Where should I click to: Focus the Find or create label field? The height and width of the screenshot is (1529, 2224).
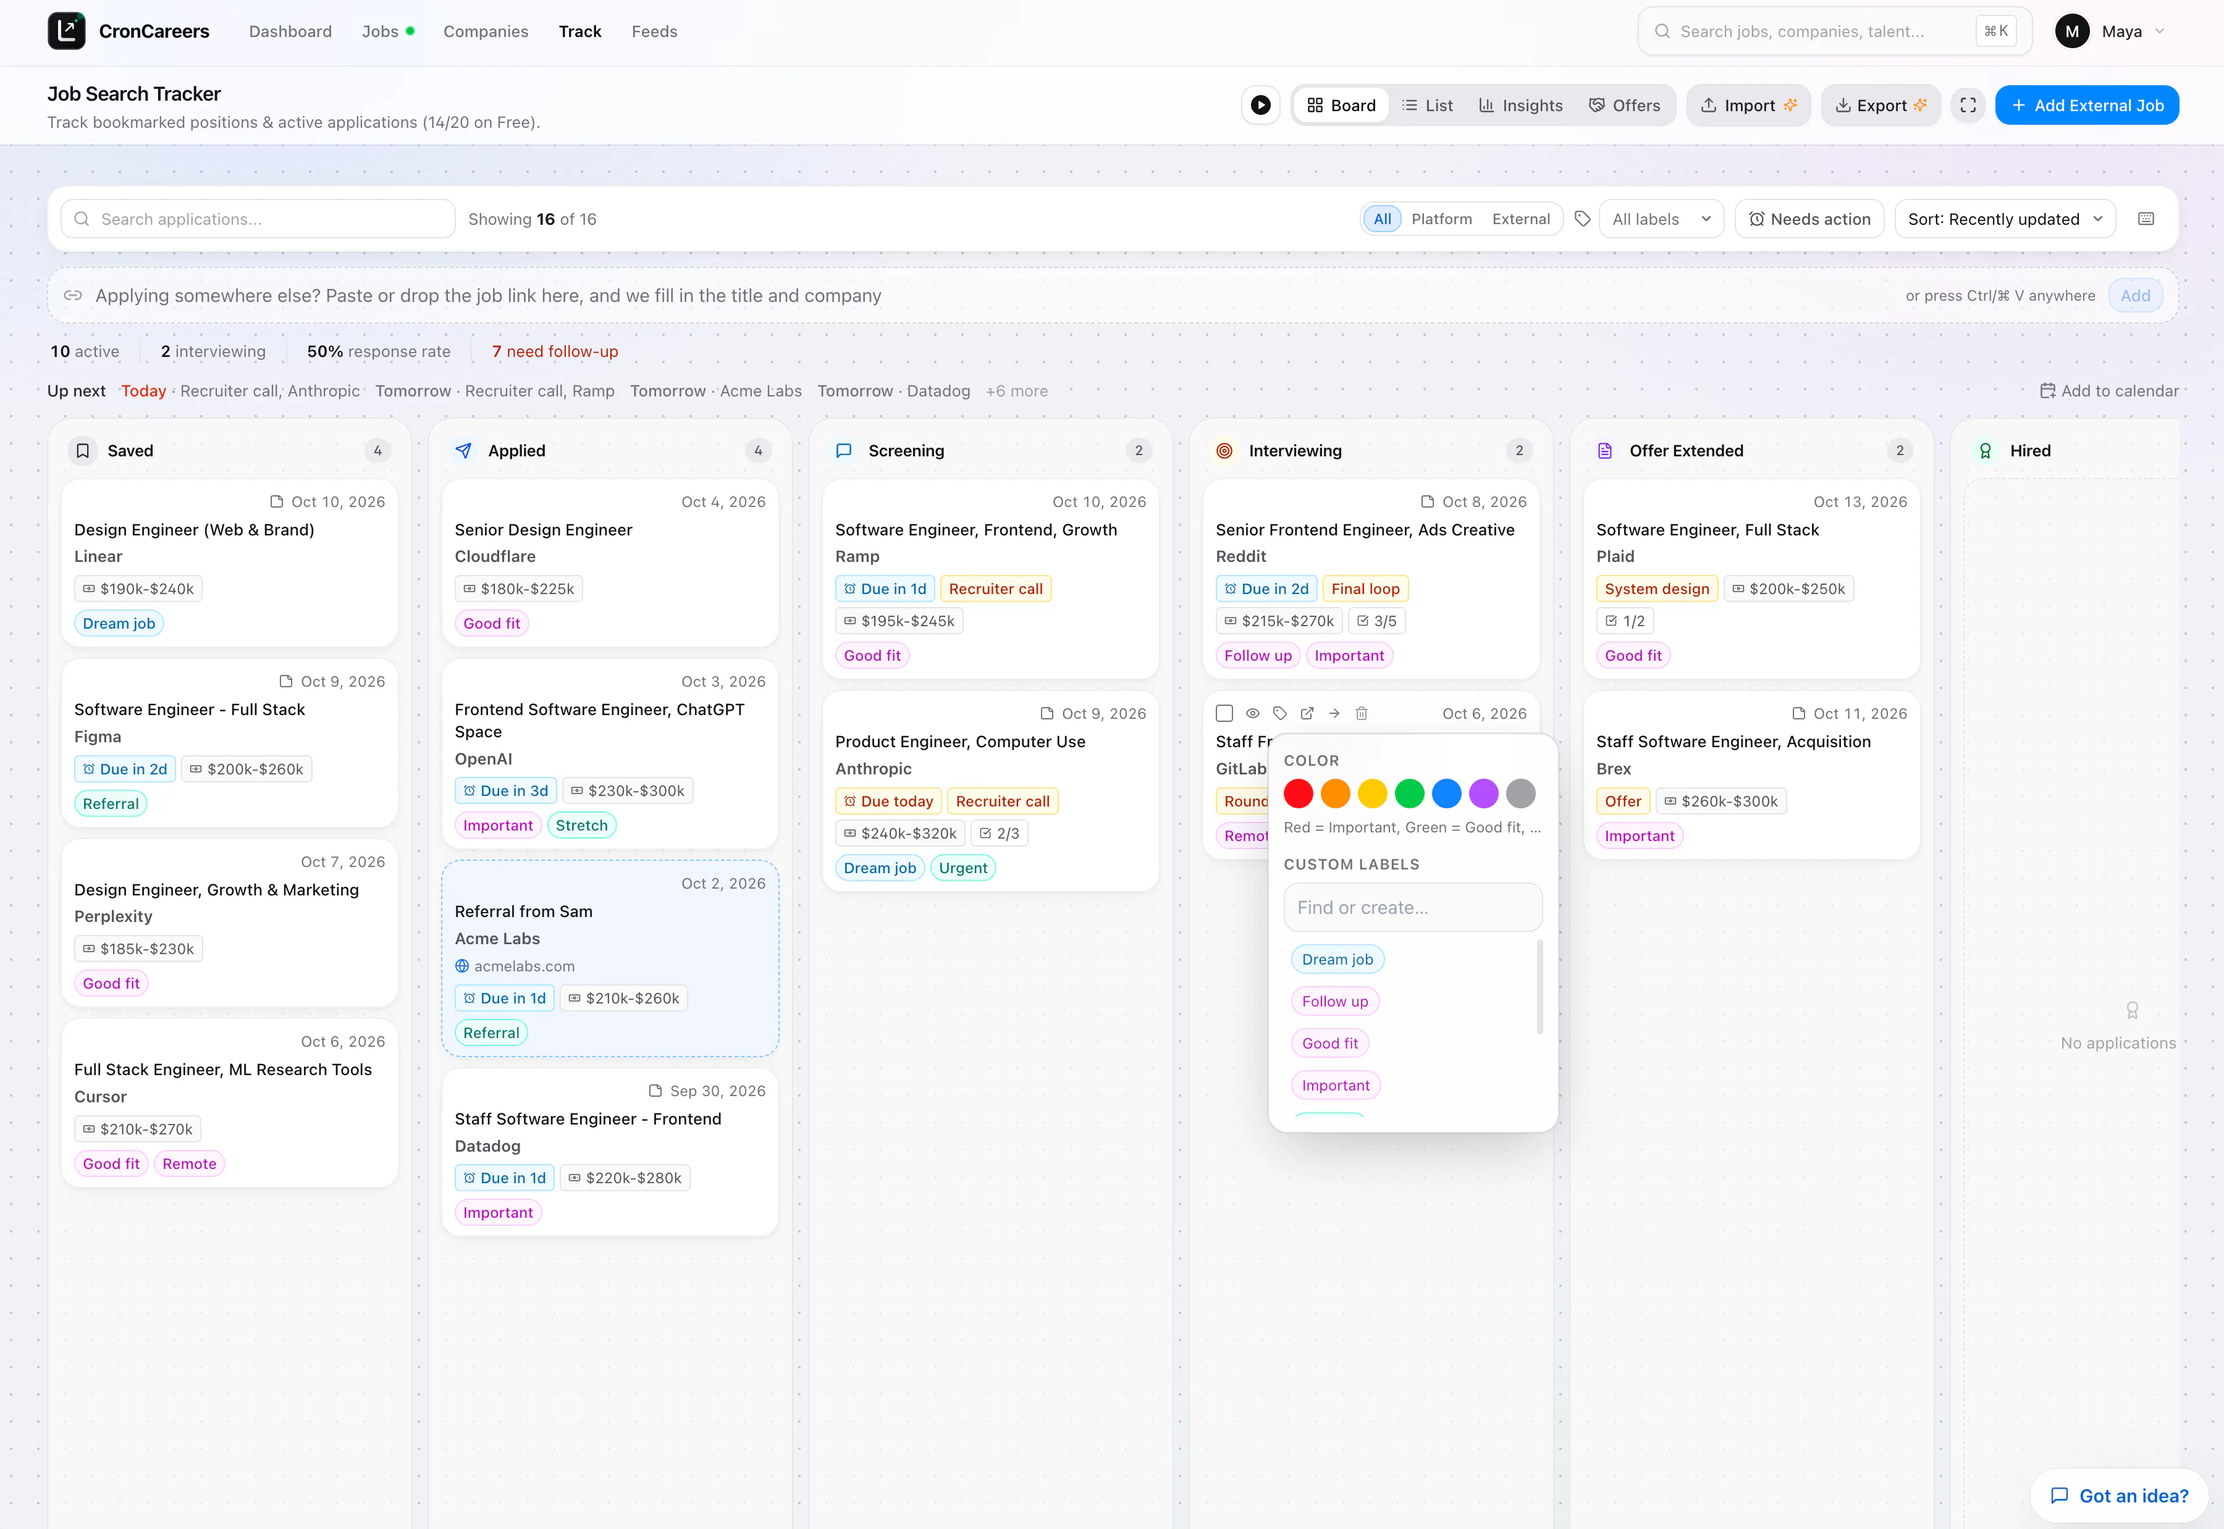tap(1412, 908)
